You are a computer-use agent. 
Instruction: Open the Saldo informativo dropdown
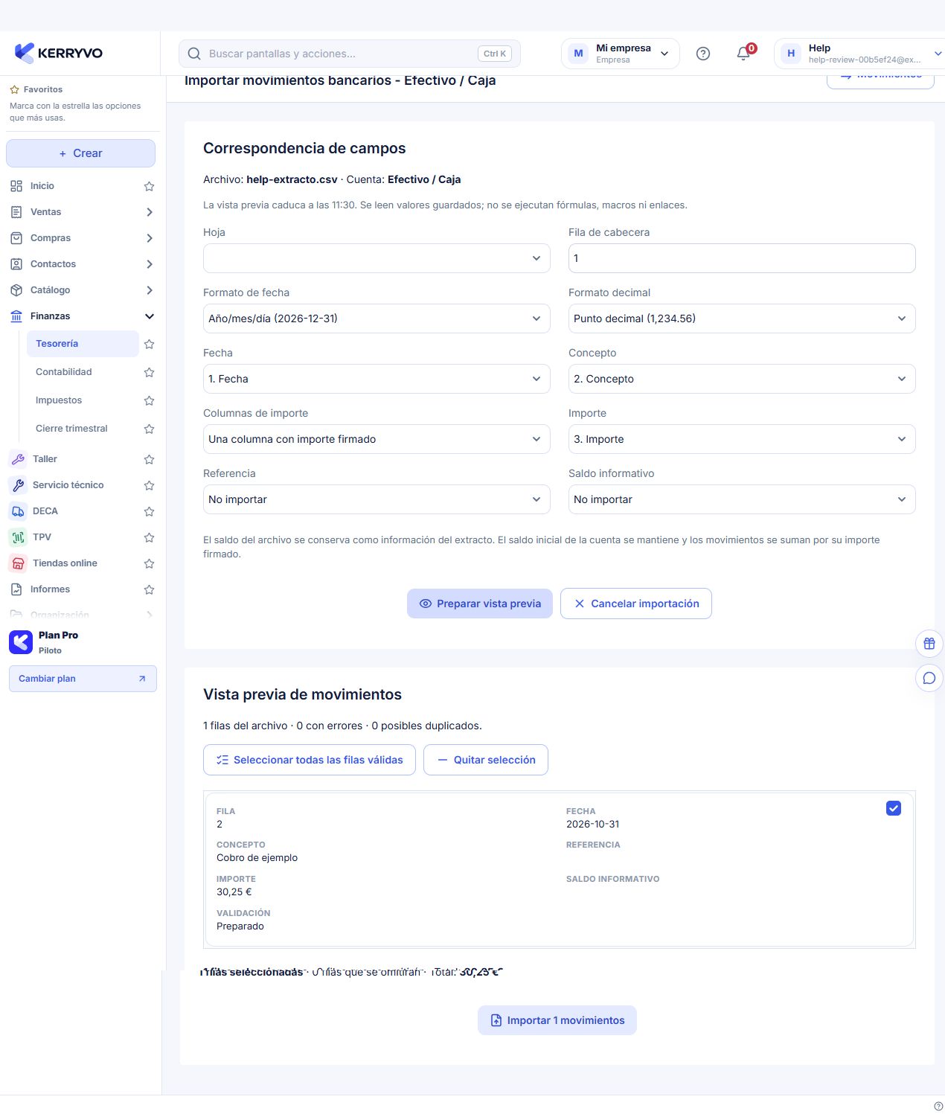point(742,499)
